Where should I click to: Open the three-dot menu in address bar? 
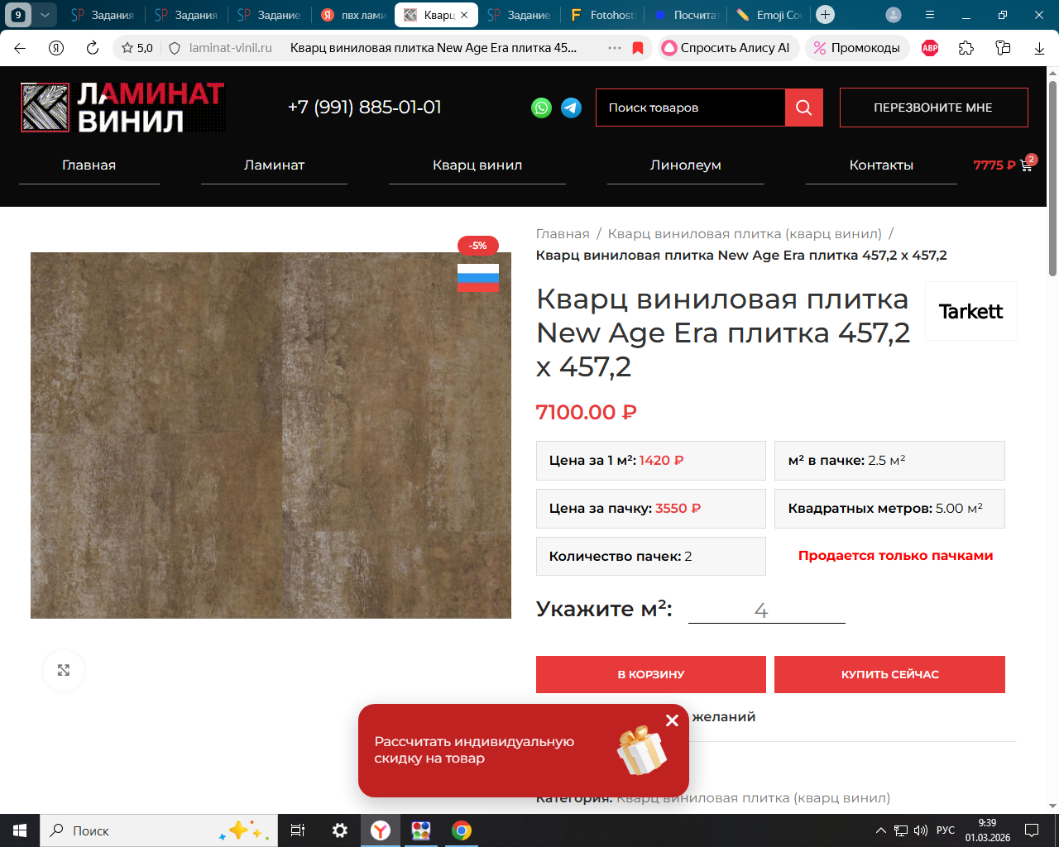[615, 48]
